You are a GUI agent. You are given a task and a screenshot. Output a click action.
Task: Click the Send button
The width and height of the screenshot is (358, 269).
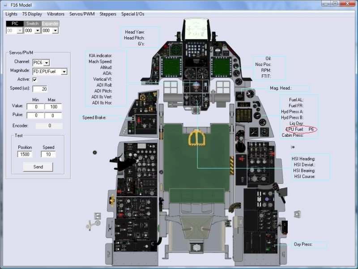[x=38, y=167]
